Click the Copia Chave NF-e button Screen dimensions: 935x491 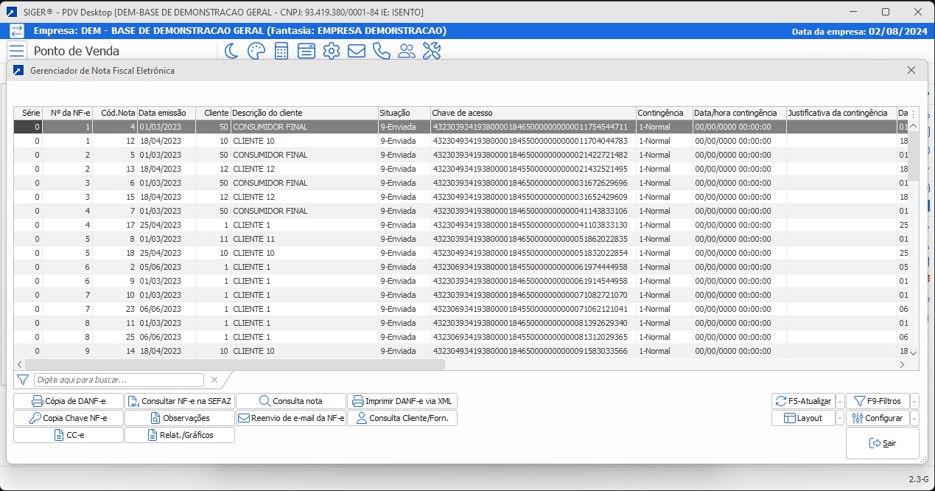pos(69,418)
